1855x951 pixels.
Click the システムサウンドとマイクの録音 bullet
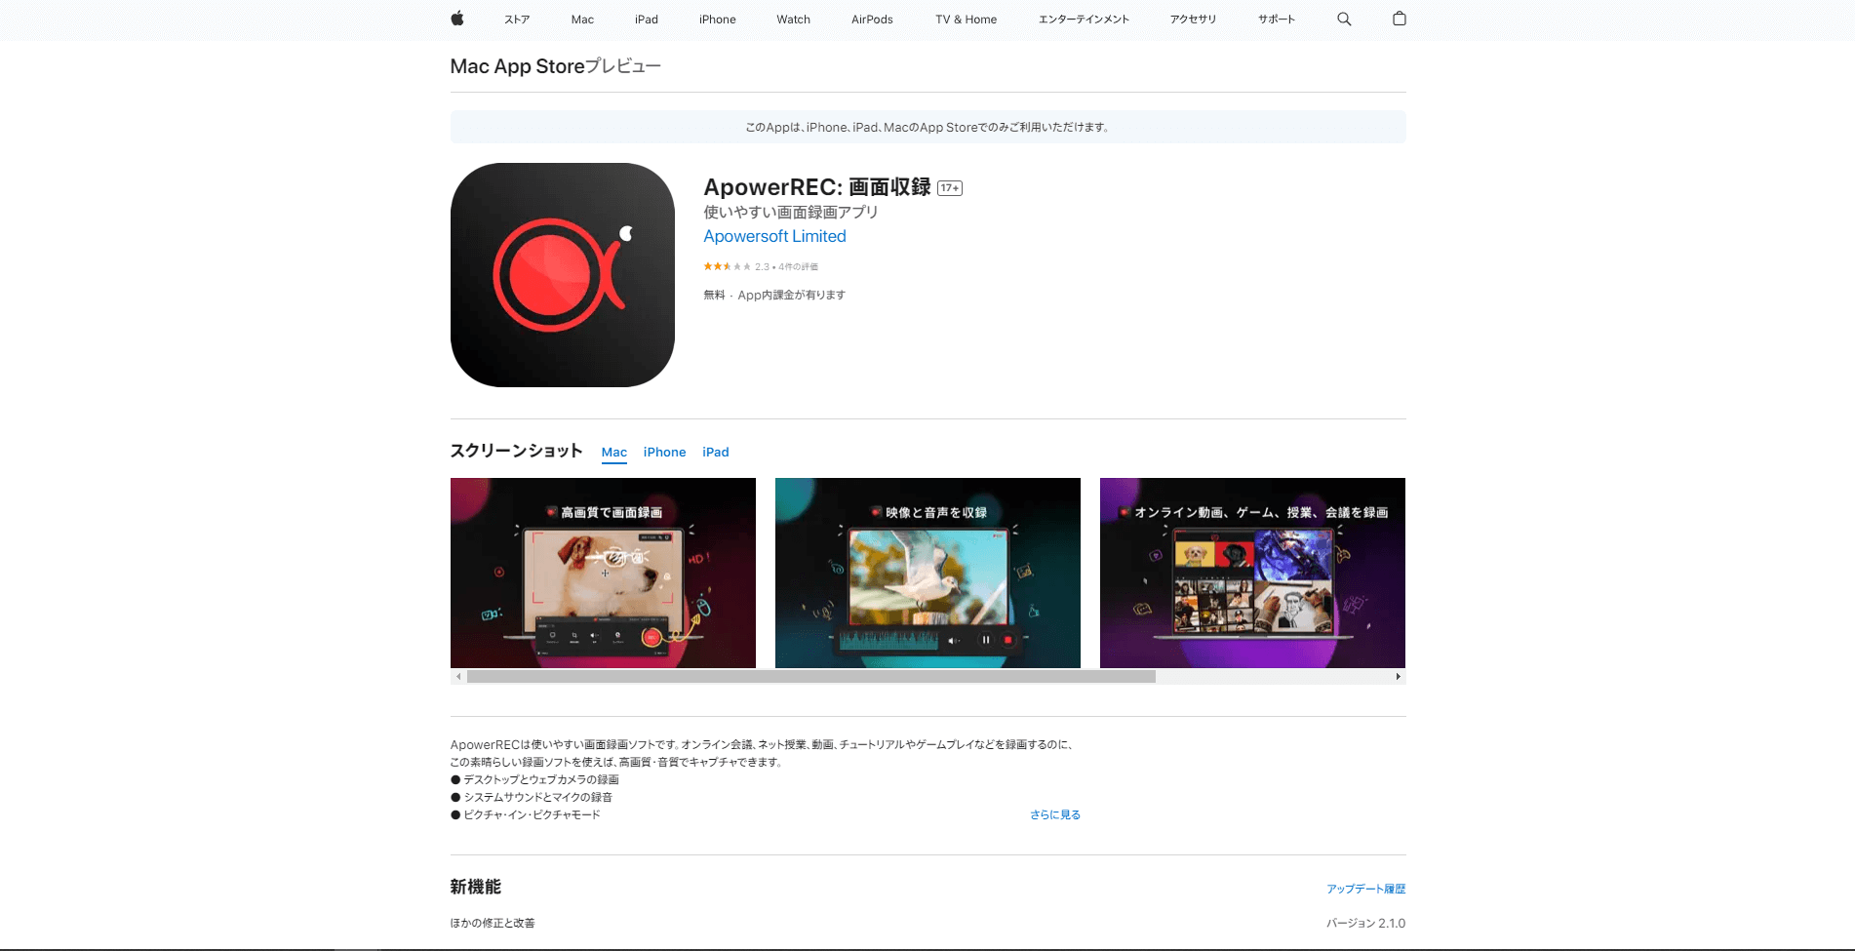click(532, 797)
